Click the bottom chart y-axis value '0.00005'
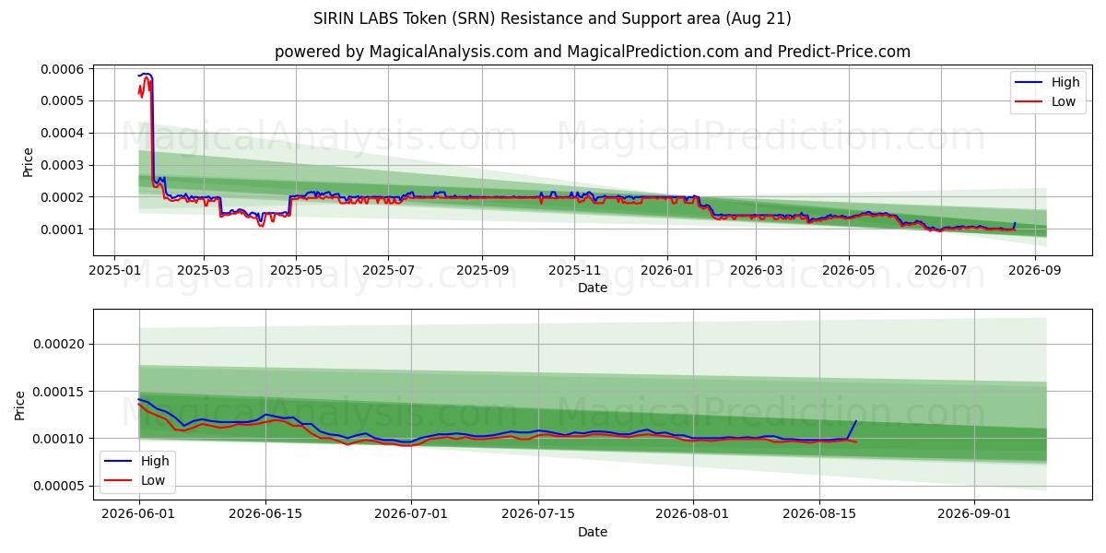Viewport: 1106px width, 553px height. click(58, 486)
